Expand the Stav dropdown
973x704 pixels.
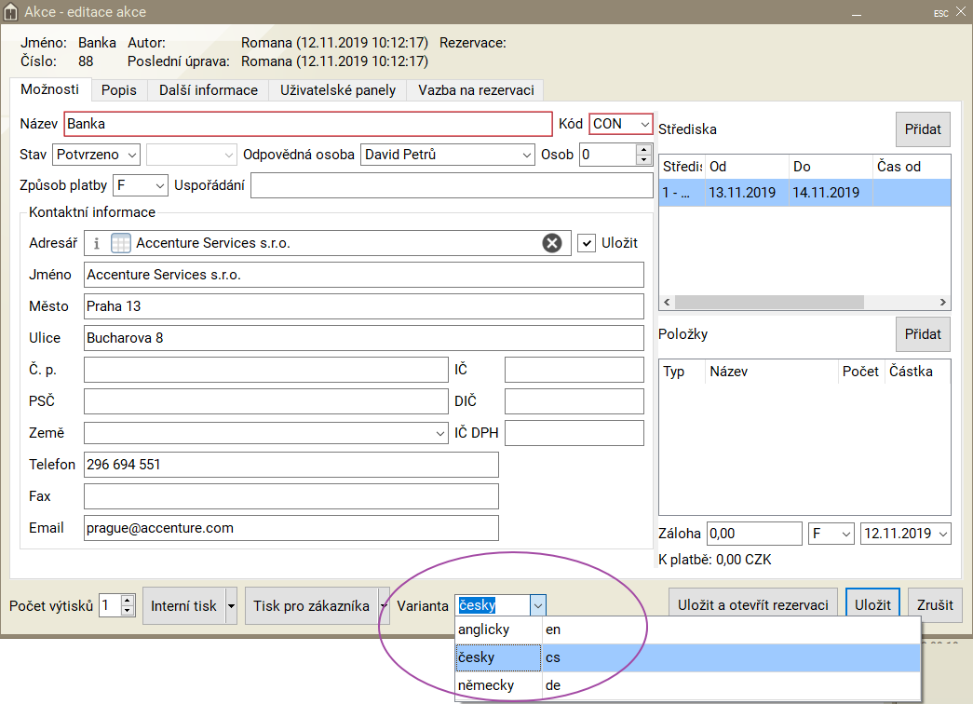(131, 155)
